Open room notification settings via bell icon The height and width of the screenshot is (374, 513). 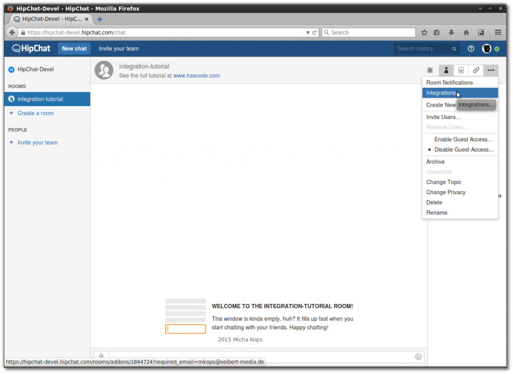(430, 70)
